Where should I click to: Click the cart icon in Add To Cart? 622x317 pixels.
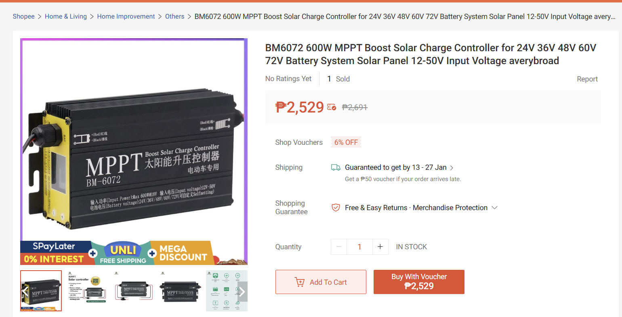[x=300, y=282]
